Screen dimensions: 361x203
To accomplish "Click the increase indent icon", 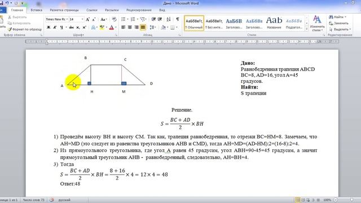I will [160, 19].
